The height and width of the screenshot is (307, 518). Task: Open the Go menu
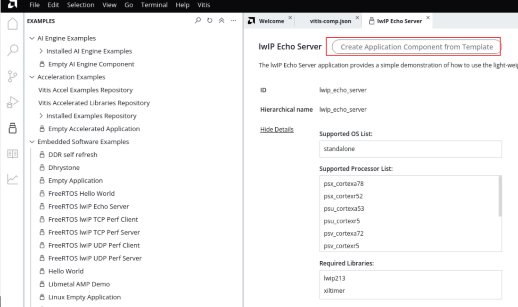[x=129, y=5]
